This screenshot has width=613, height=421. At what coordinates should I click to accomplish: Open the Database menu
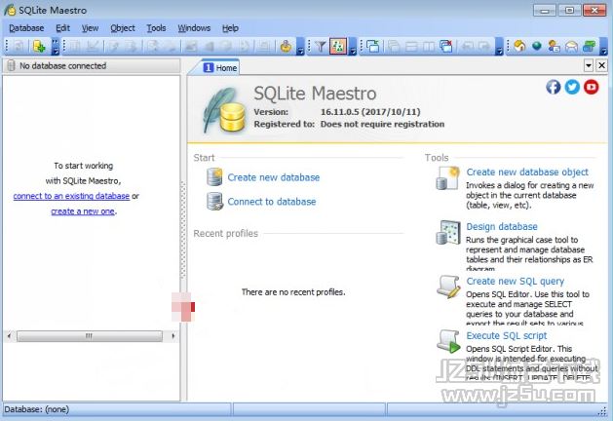click(x=26, y=28)
